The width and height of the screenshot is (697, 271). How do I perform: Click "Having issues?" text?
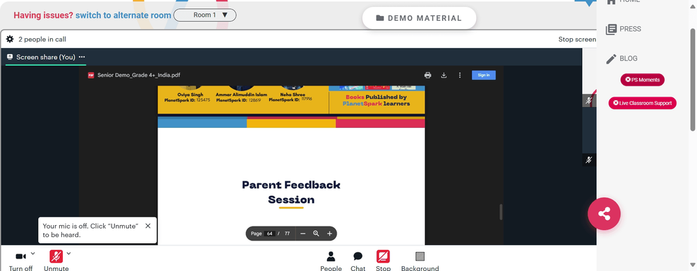pos(43,15)
